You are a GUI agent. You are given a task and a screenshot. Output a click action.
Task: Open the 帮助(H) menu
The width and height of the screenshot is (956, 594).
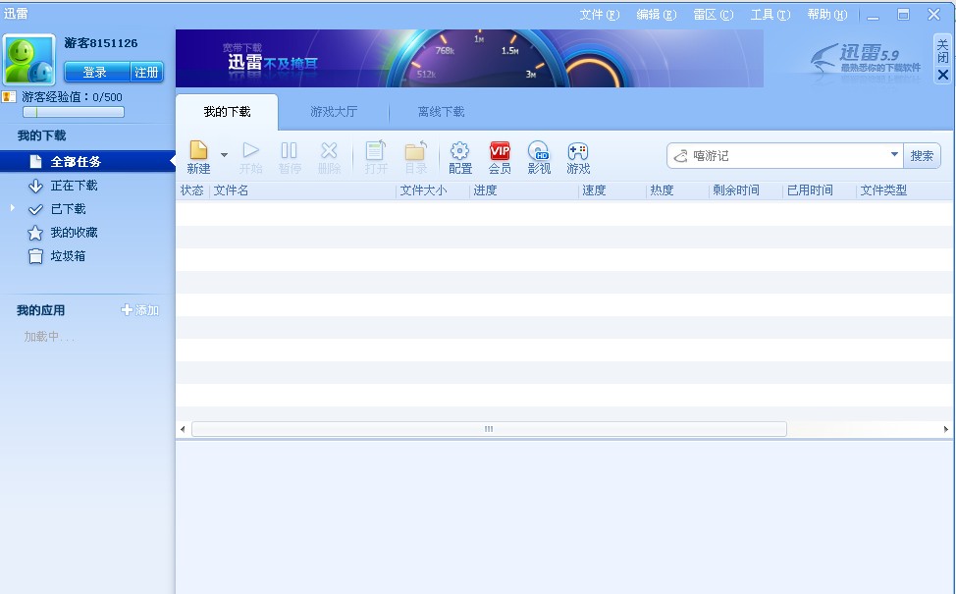(827, 15)
